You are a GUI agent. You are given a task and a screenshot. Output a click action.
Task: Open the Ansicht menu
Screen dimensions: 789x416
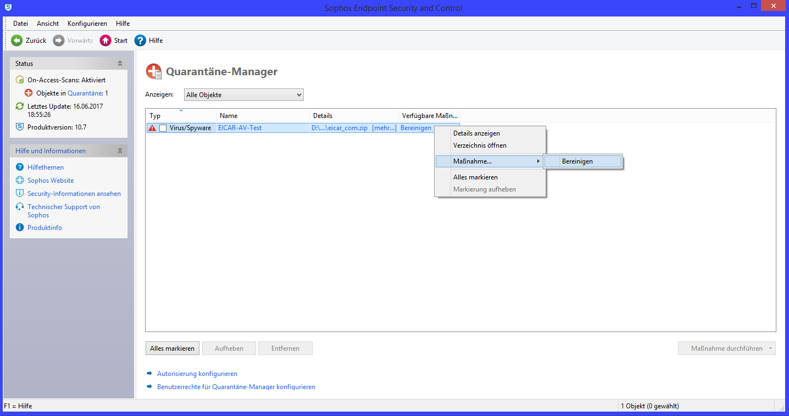48,24
